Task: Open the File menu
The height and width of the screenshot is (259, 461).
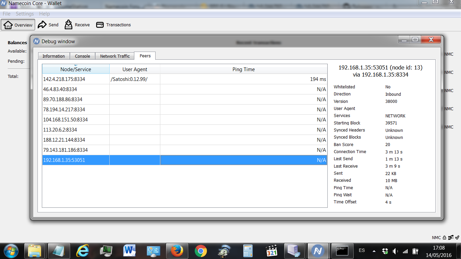Action: (x=6, y=14)
